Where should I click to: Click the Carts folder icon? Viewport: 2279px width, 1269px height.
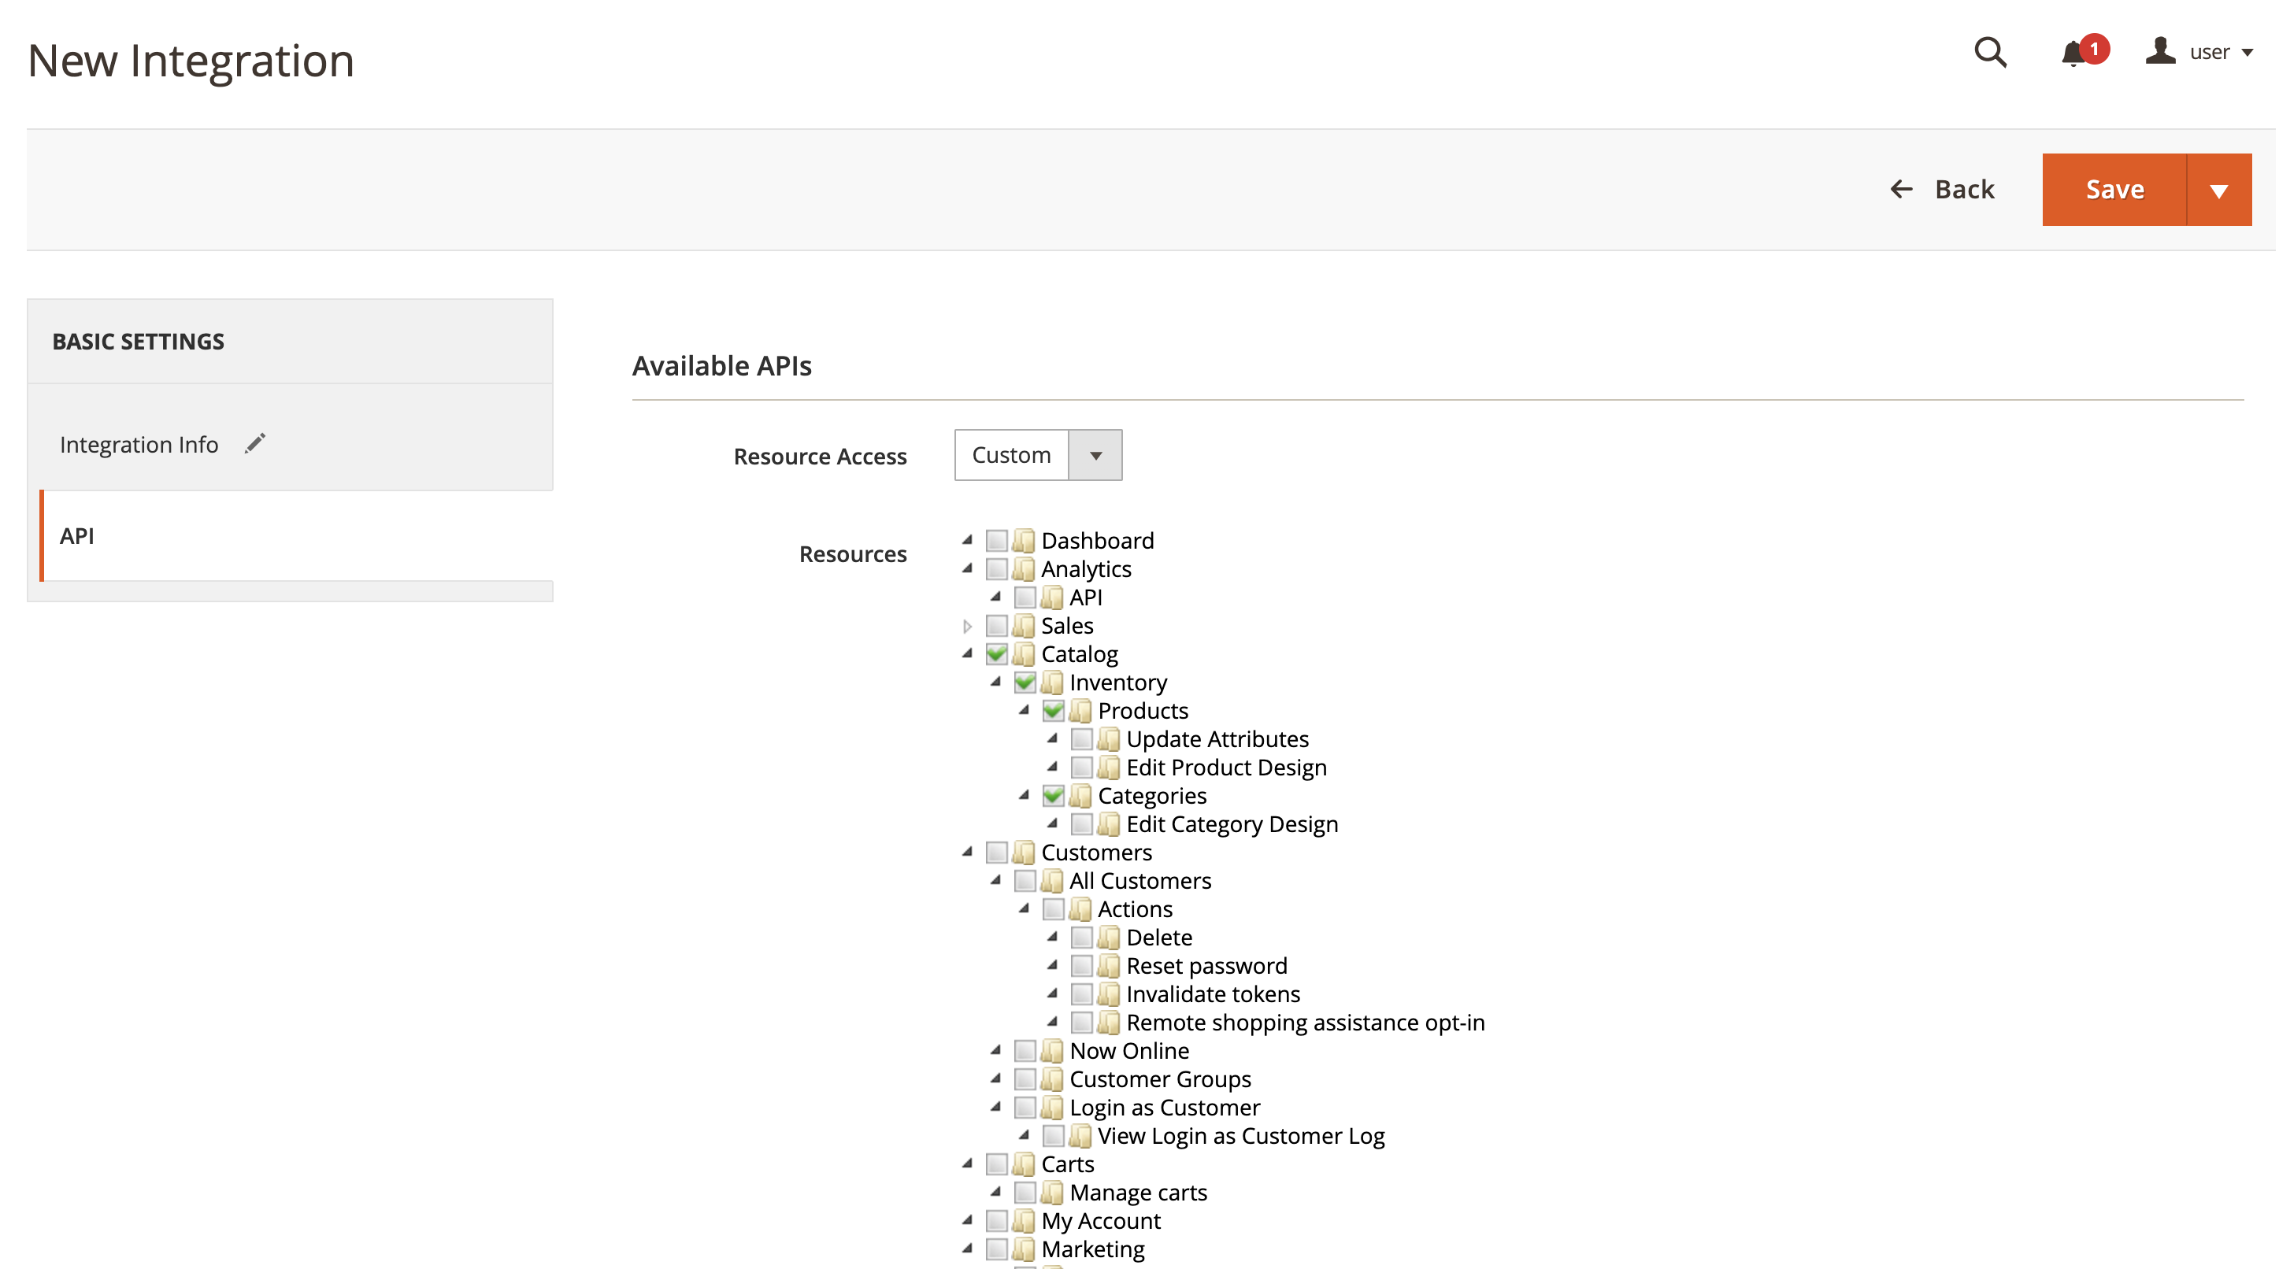pos(1024,1164)
